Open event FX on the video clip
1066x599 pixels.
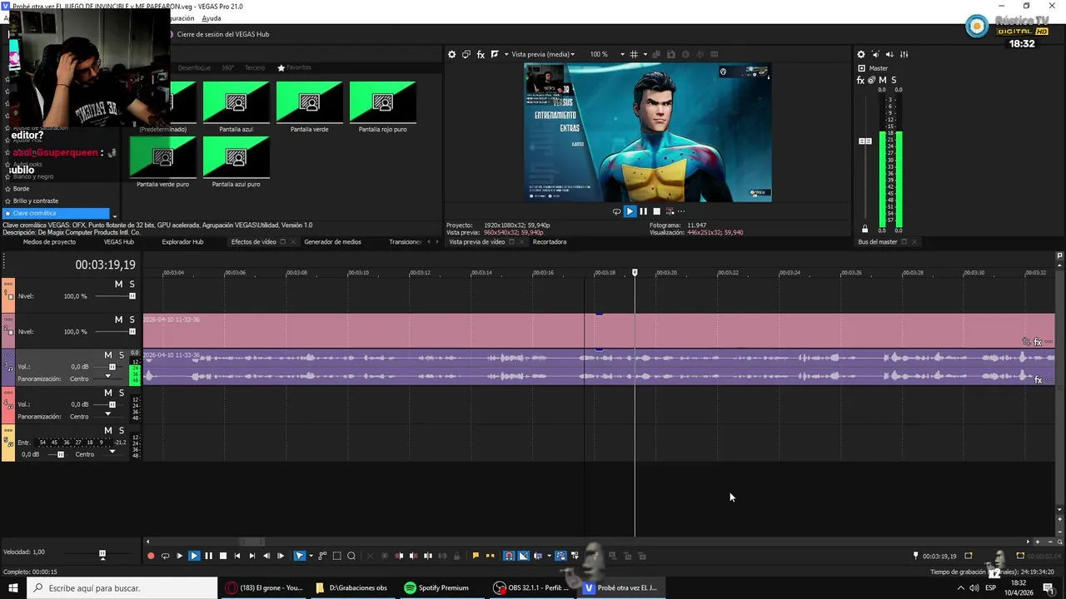tap(1038, 342)
